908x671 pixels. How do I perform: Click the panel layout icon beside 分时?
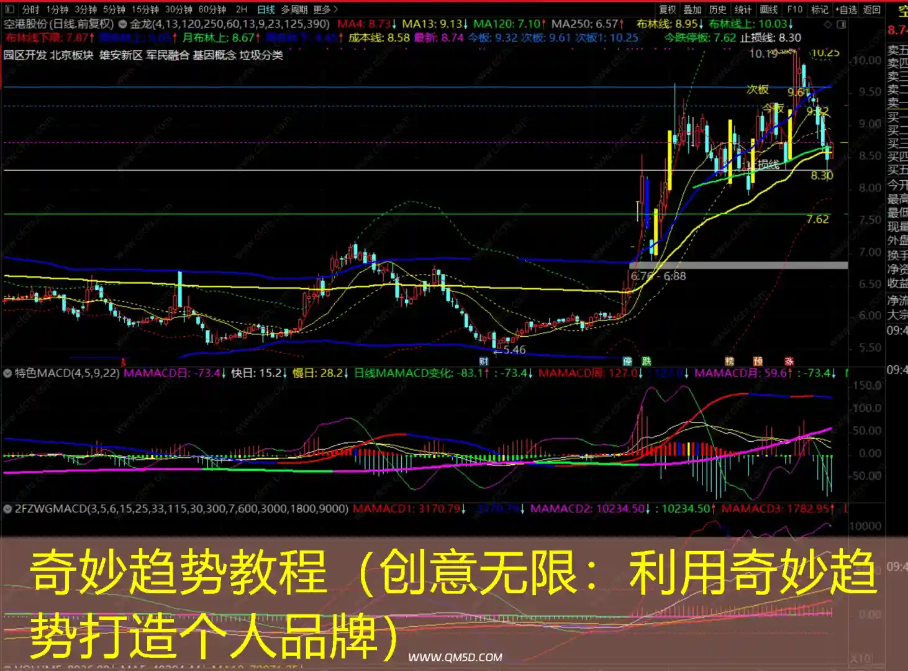coord(9,9)
